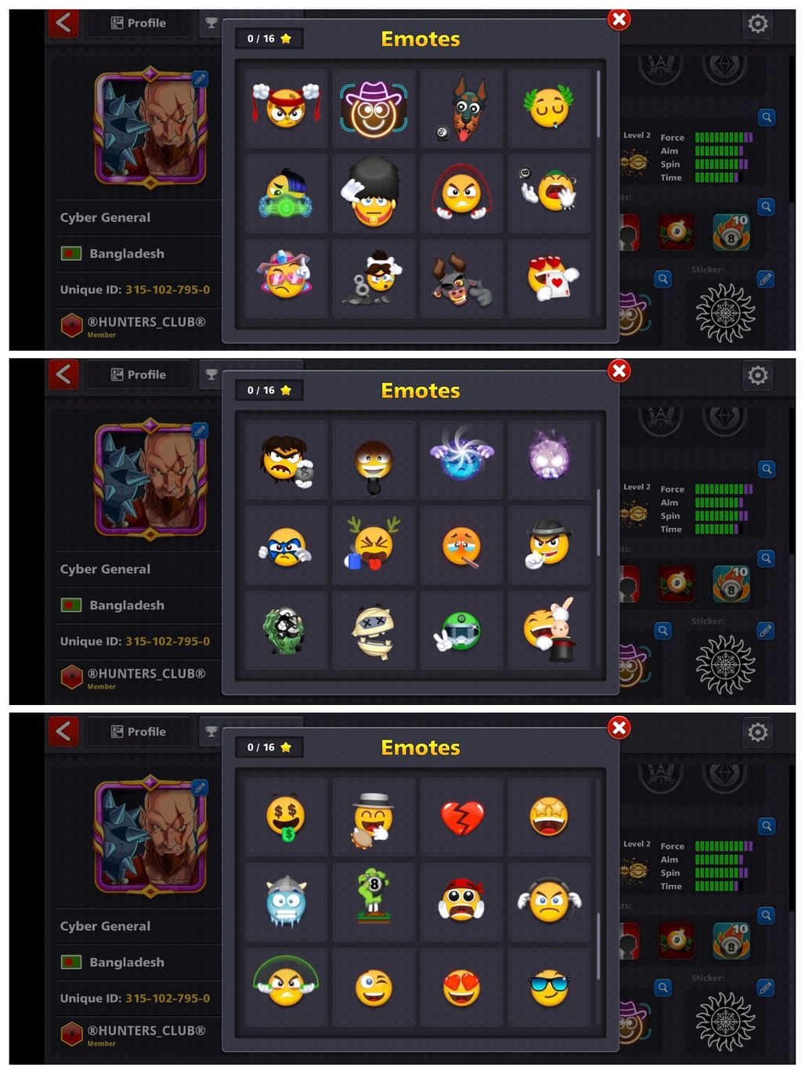805x1074 pixels.
Task: Select the green helmet peace sign emote
Action: (461, 631)
